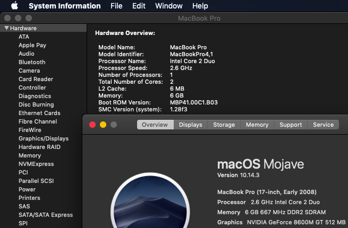
Task: Close the About This Mac window
Action: (92, 125)
